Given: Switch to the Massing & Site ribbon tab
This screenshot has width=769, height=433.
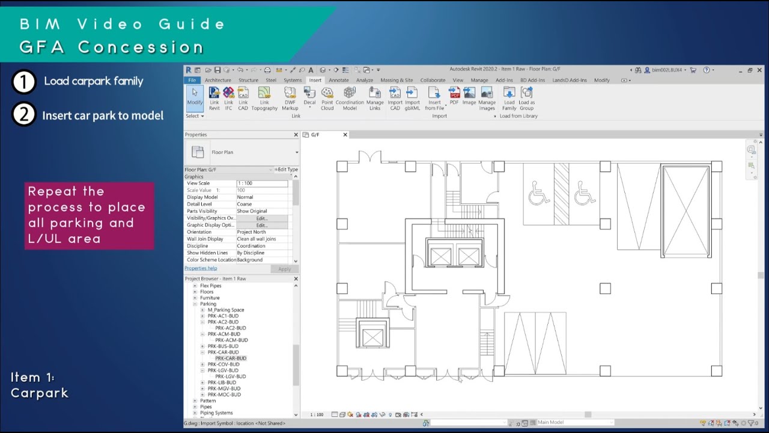Looking at the screenshot, I should (x=397, y=80).
